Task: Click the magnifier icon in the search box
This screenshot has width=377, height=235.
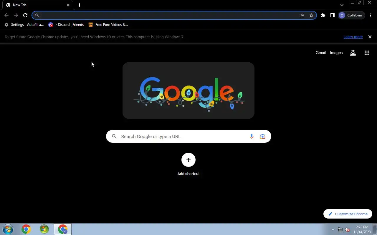Action: coord(114,136)
